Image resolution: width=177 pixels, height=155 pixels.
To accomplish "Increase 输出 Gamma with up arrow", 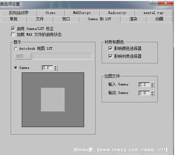I will pyautogui.click(x=152, y=92).
